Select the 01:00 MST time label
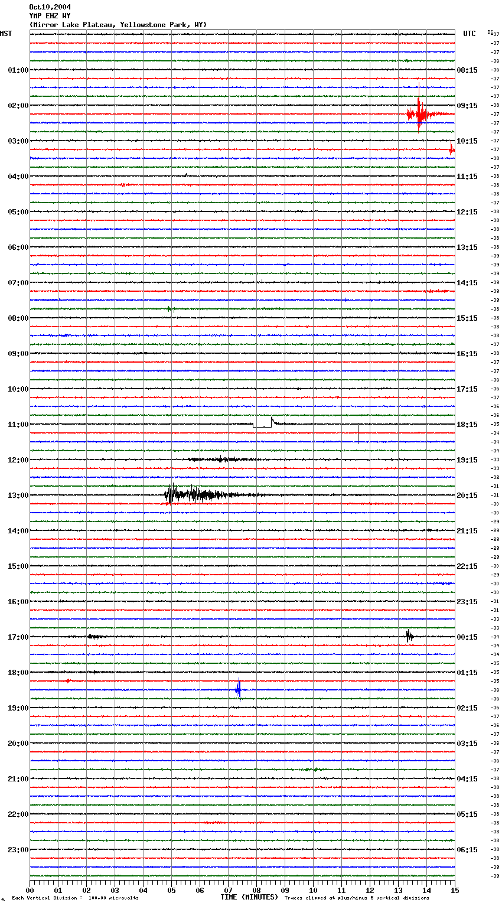 click(18, 70)
